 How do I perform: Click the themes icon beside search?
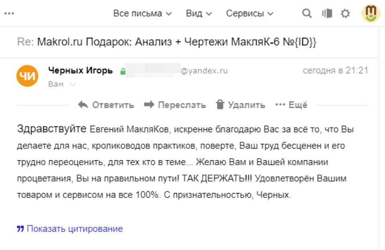point(327,14)
